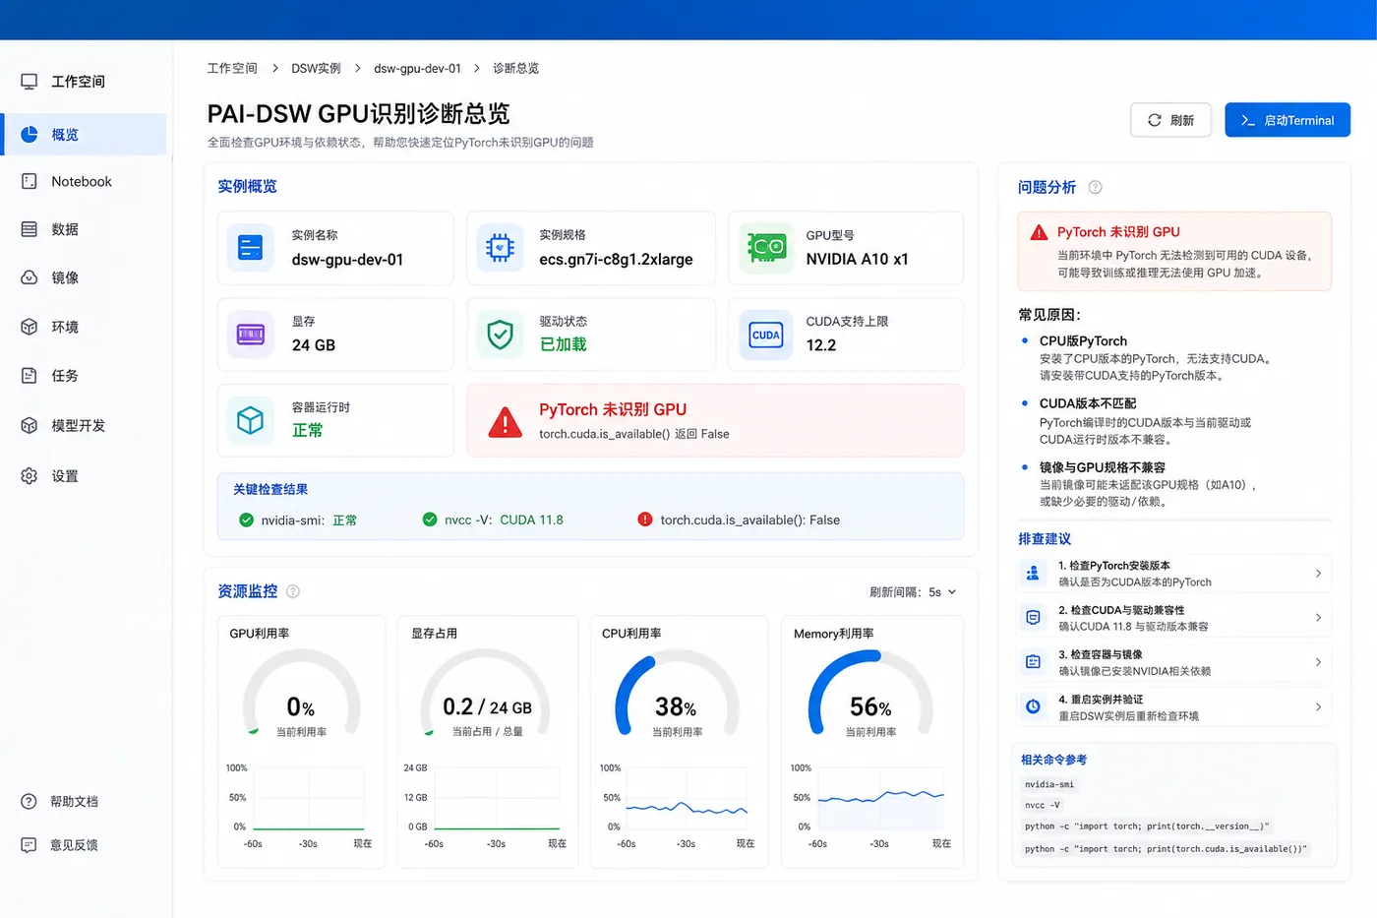
Task: Click the help icon next to 问题分析
Action: pos(1095,187)
